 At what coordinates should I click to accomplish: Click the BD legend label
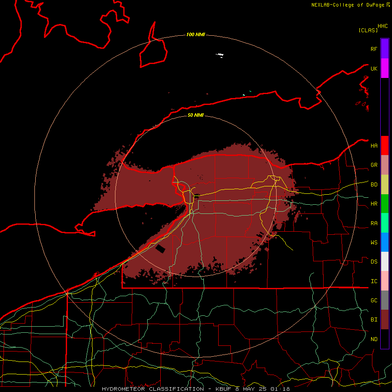tap(374, 185)
